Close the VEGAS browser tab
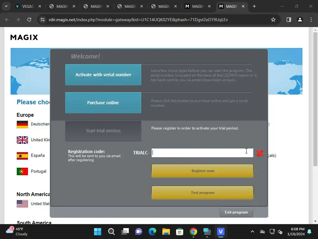This screenshot has width=318, height=239. tap(40, 6)
